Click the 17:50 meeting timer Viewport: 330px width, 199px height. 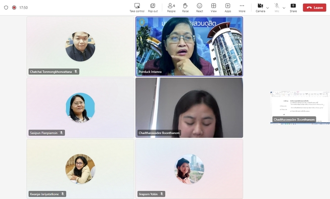point(24,8)
